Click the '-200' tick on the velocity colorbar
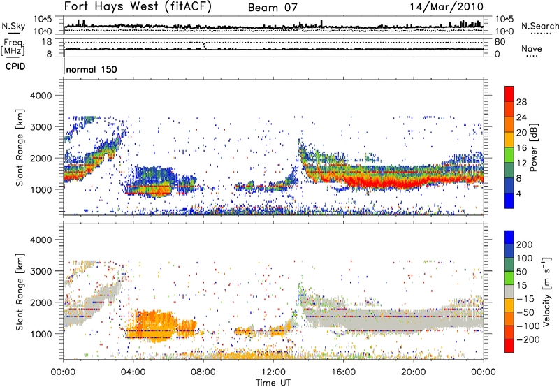559x387 pixels. [528, 339]
